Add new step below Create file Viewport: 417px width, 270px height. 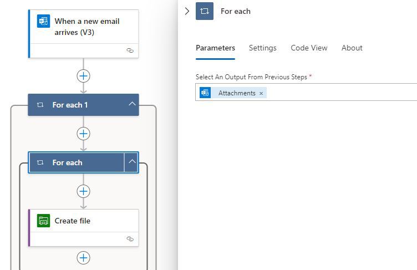point(84,258)
